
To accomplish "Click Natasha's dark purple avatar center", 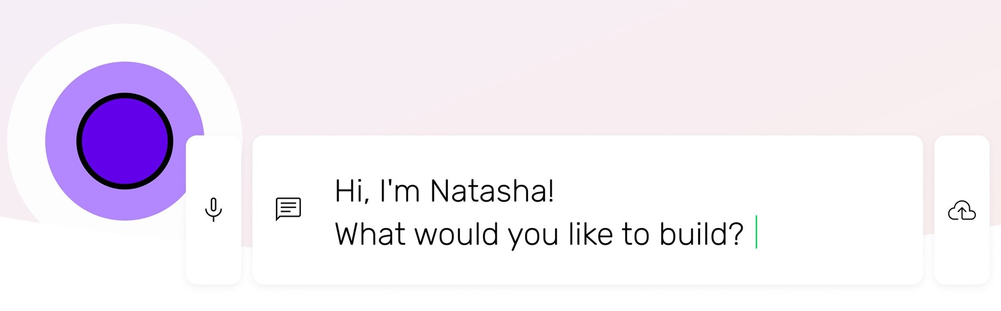I will tap(125, 141).
